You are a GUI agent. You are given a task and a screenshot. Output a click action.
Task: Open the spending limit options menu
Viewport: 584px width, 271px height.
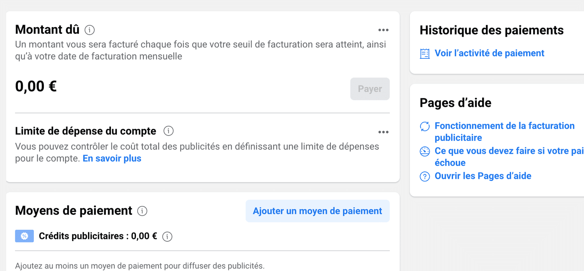[x=383, y=132]
